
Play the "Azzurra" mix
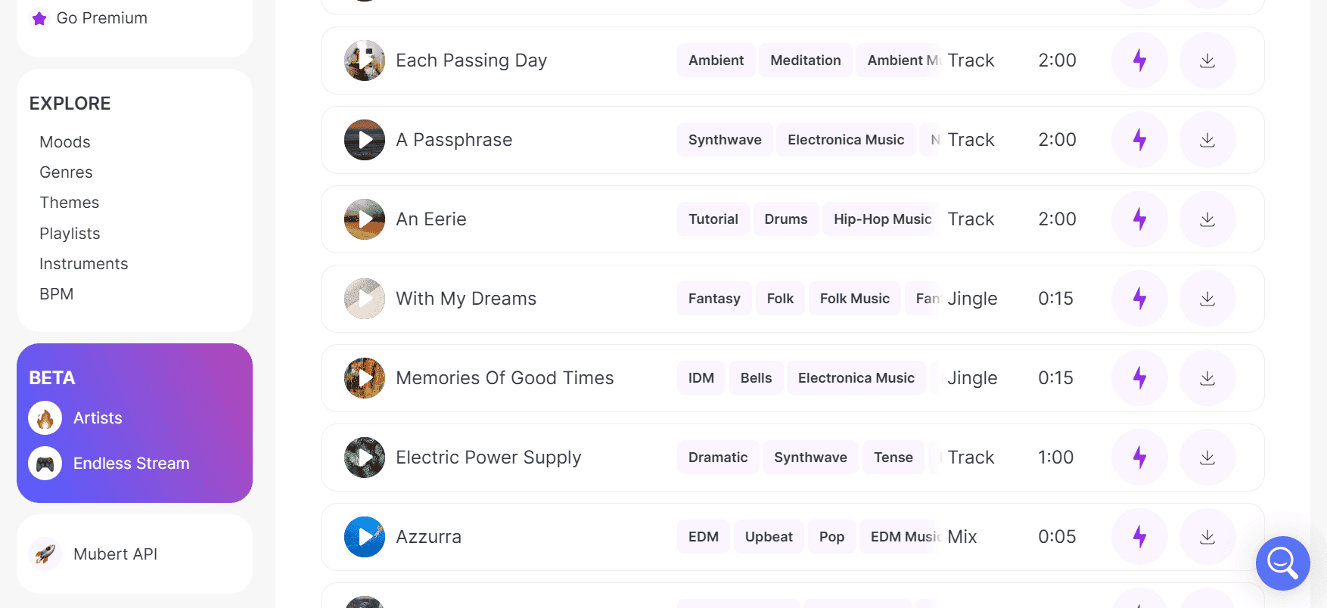(x=364, y=536)
